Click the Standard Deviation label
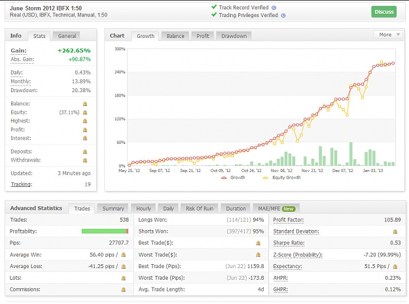The width and height of the screenshot is (409, 304). 296,231
